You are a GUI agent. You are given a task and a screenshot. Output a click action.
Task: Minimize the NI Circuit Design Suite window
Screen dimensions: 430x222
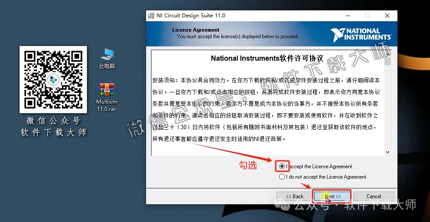pyautogui.click(x=347, y=16)
